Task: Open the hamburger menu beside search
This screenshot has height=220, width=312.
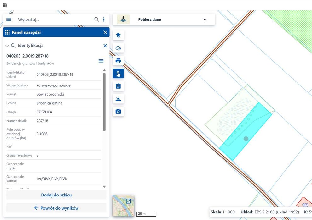Action: [9, 19]
